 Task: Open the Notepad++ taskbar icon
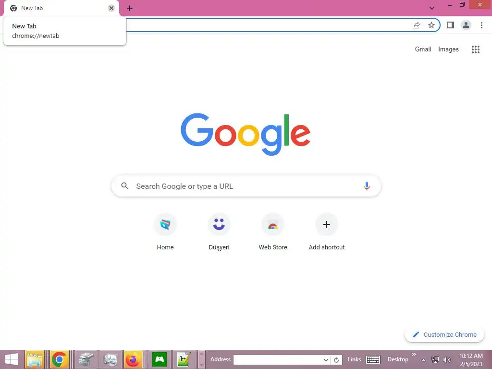184,359
